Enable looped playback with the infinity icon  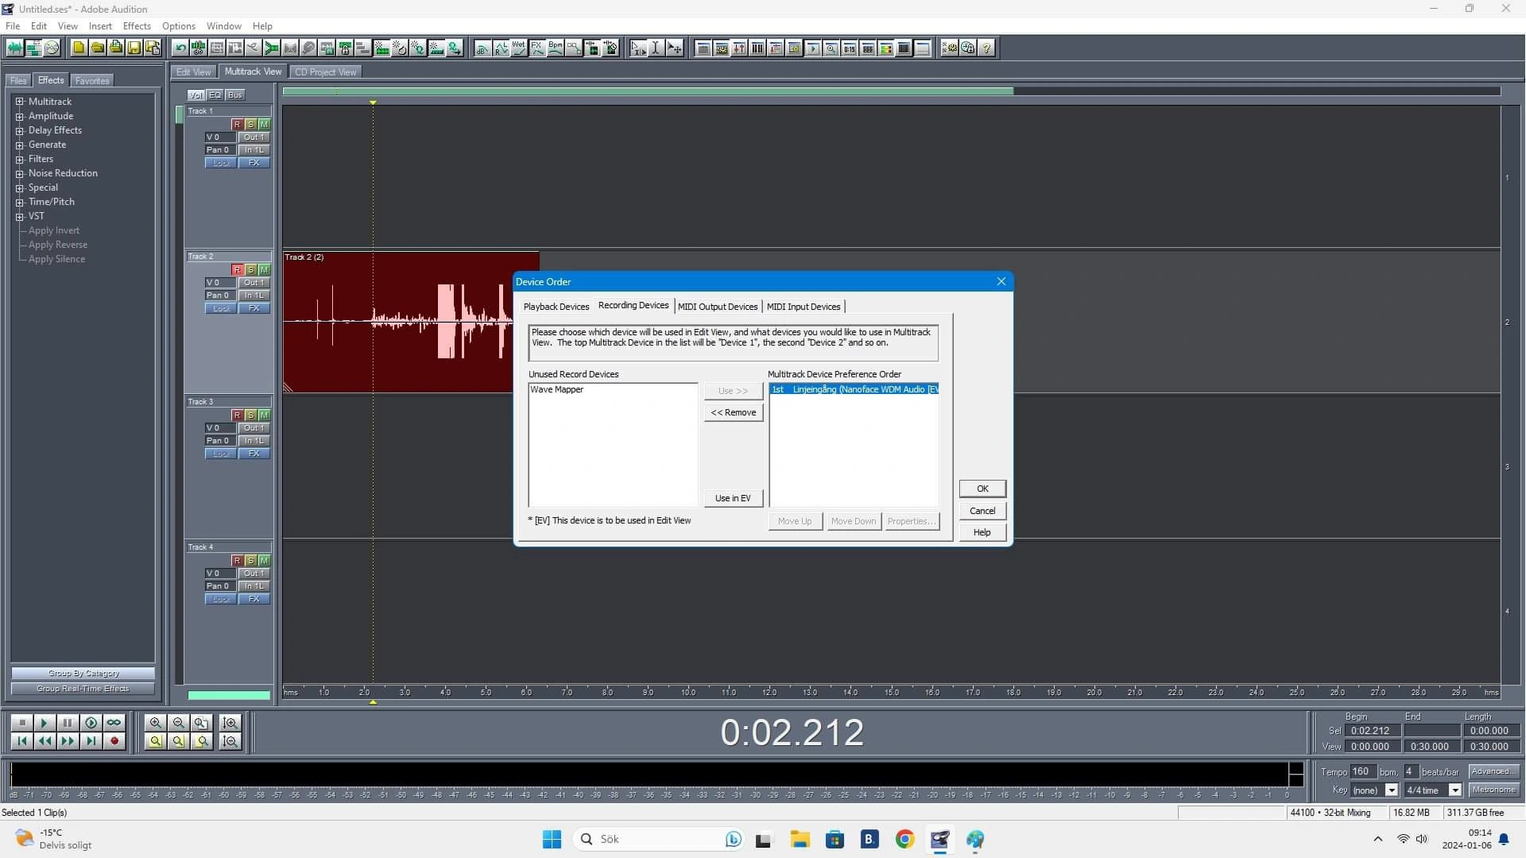(x=114, y=723)
